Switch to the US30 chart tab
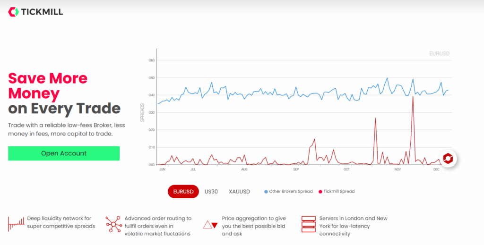 click(x=211, y=192)
